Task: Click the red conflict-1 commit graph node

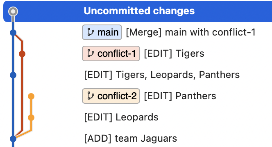Action: 22,54
